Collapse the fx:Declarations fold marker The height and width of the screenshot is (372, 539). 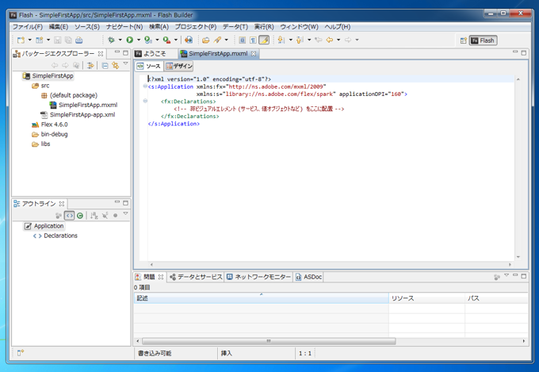click(x=145, y=102)
